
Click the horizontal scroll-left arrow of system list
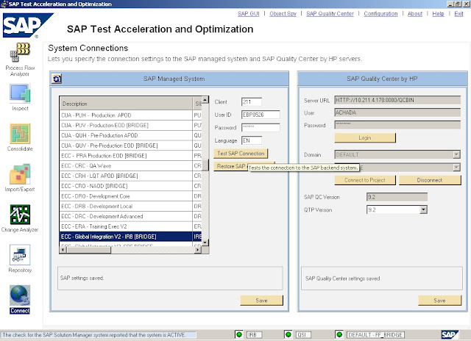point(63,250)
